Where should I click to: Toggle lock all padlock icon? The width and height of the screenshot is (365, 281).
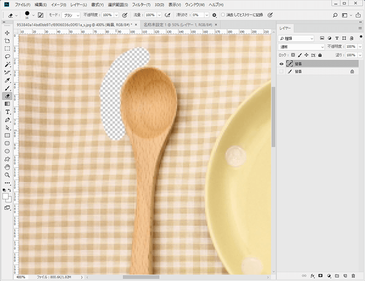[x=320, y=55]
